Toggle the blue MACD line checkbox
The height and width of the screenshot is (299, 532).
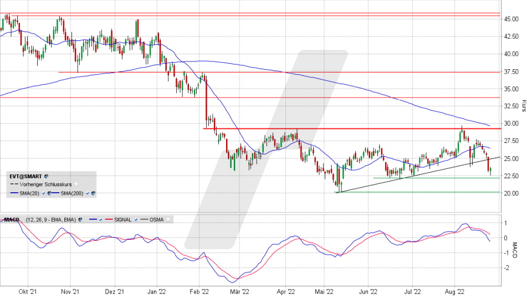100,220
